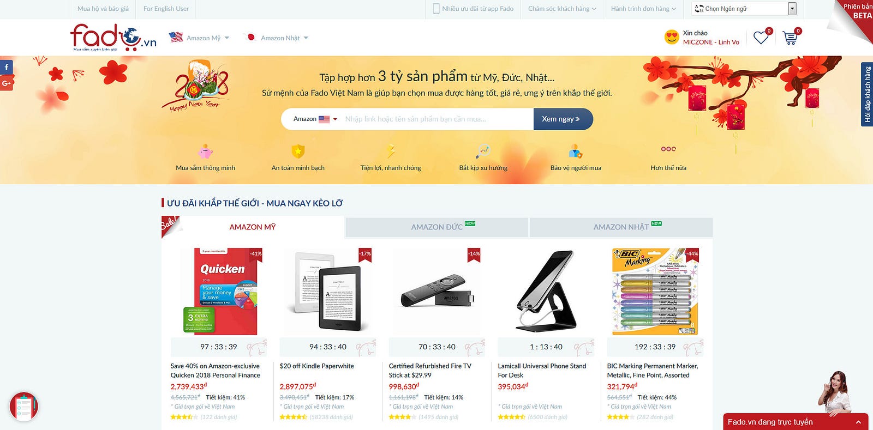Expand the Amazon Mỹ dropdown
The image size is (873, 430).
199,38
